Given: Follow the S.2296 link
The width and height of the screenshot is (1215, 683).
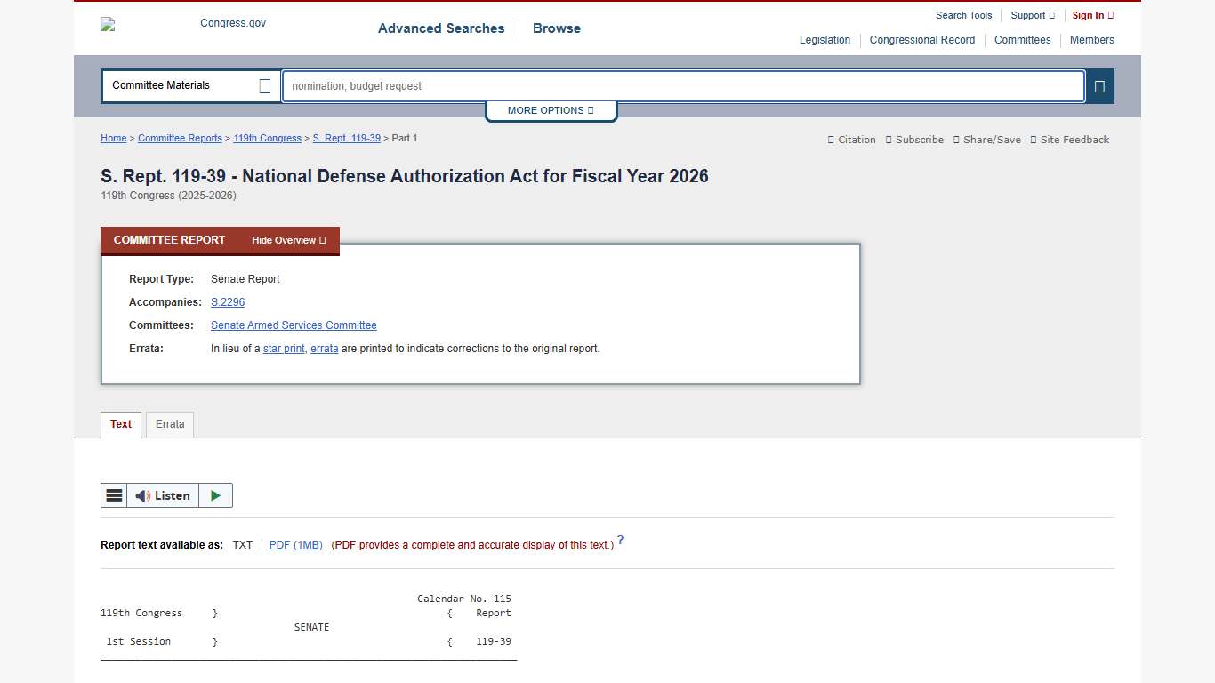Looking at the screenshot, I should pyautogui.click(x=228, y=302).
